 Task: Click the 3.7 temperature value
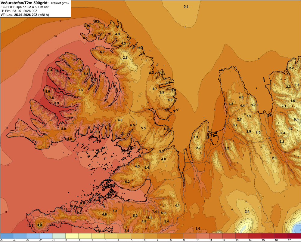click(x=235, y=125)
